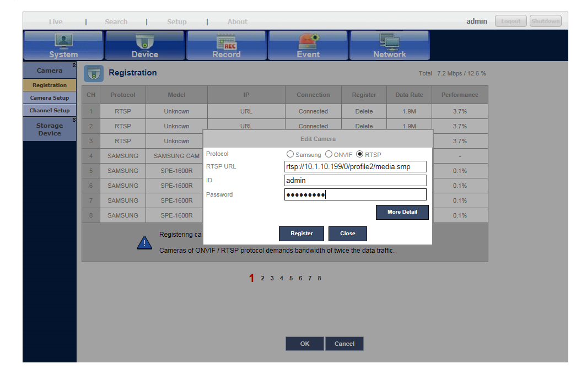Viewport: 576px width, 369px height.
Task: Click the Logout button
Action: point(510,21)
